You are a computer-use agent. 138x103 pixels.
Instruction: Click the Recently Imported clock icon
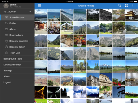(6, 41)
